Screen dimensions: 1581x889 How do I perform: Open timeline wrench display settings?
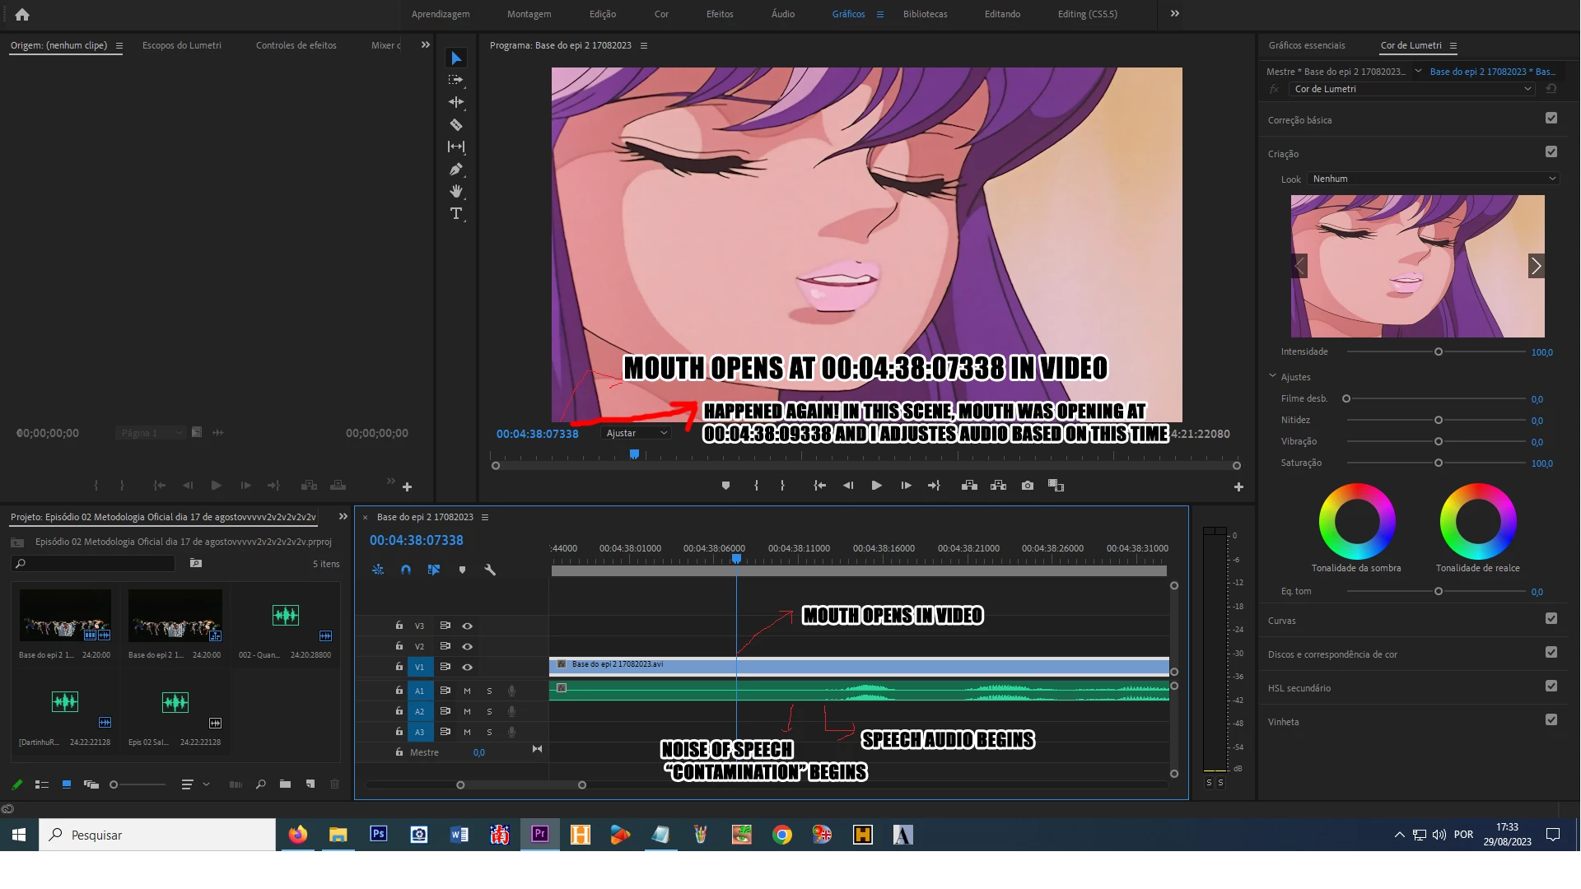[490, 570]
